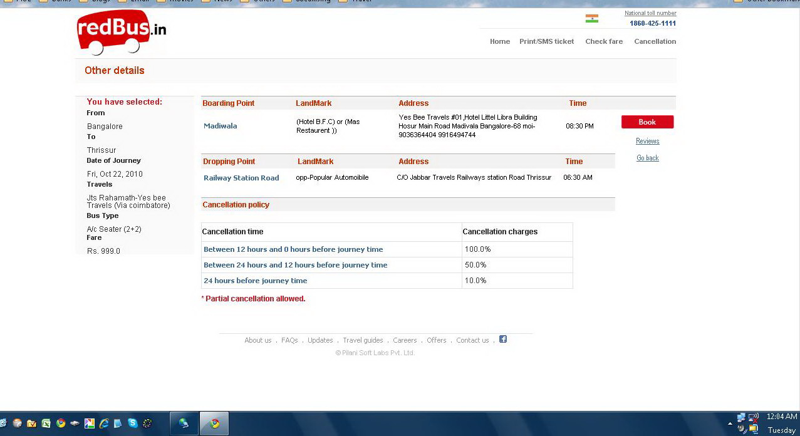This screenshot has width=800, height=436.
Task: Click the Go back link
Action: pos(647,158)
